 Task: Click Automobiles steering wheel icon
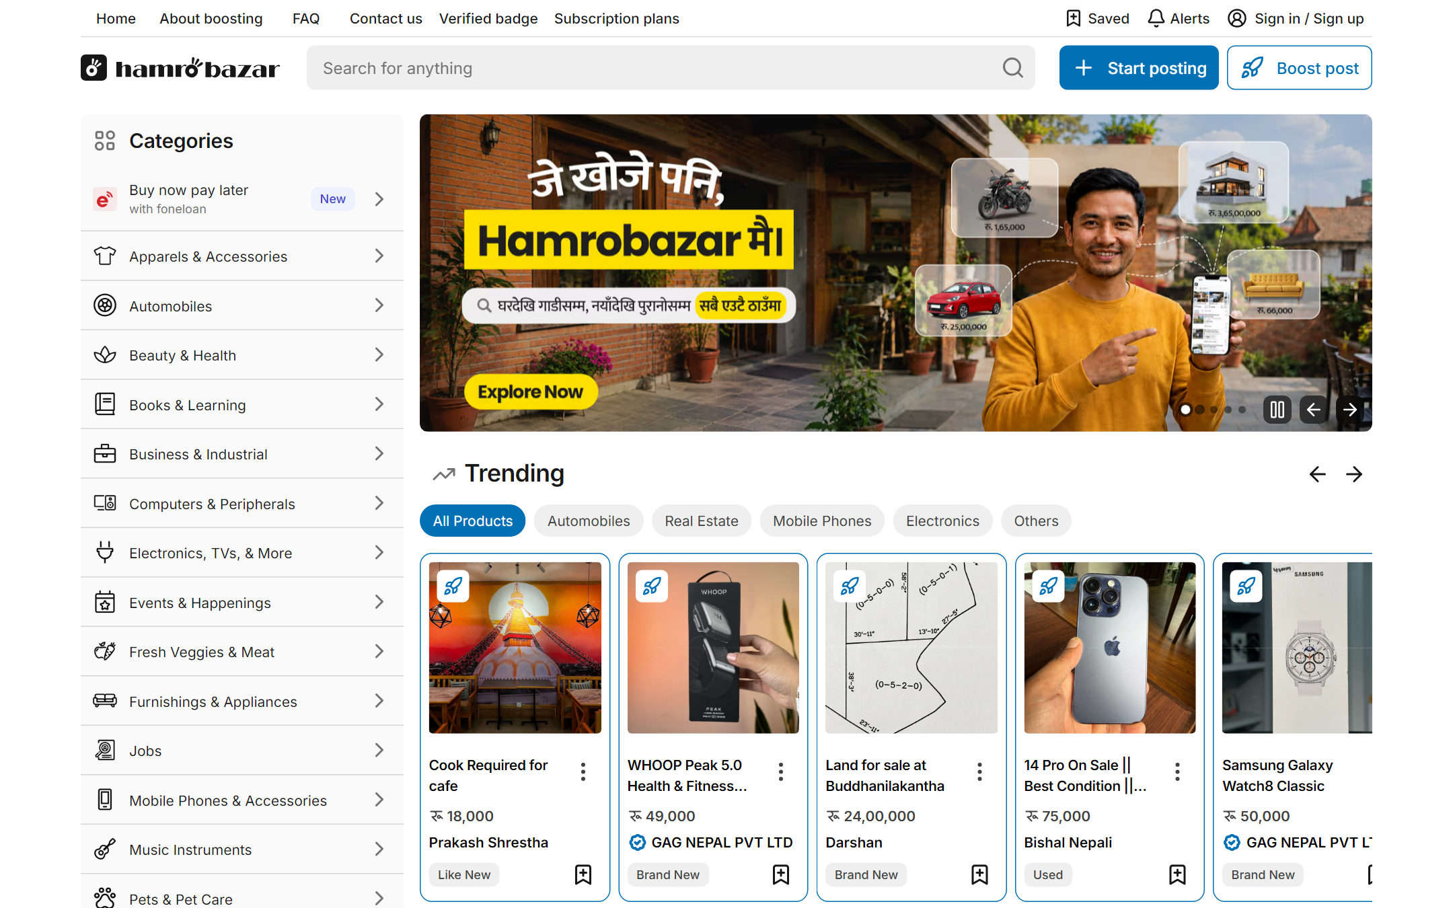[x=105, y=305]
